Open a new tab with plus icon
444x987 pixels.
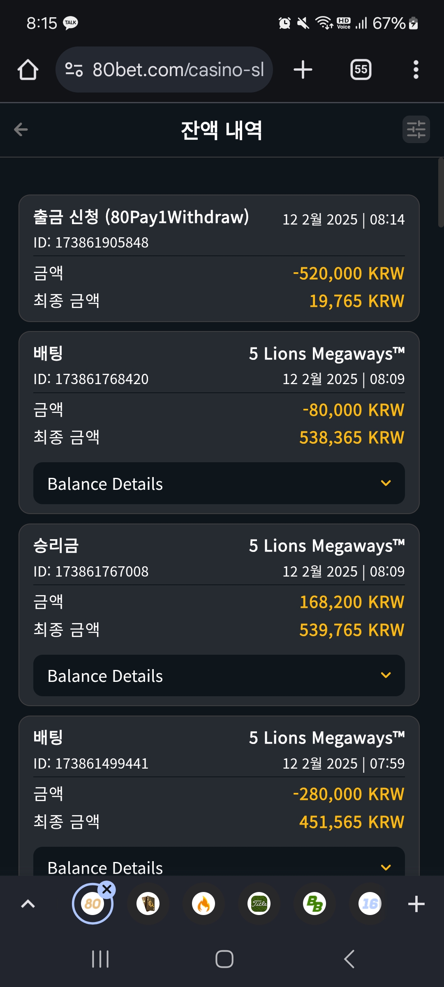303,70
